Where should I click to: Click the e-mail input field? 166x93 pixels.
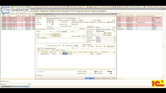45,36
